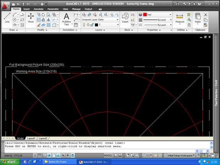Click the Print icon in quick access toolbar
Viewport: 220px width, 165px height.
tap(42, 4)
